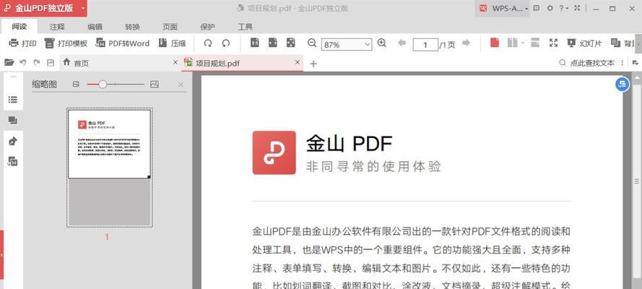The width and height of the screenshot is (642, 289).
Task: Switch to the 保护 tab
Action: point(208,27)
